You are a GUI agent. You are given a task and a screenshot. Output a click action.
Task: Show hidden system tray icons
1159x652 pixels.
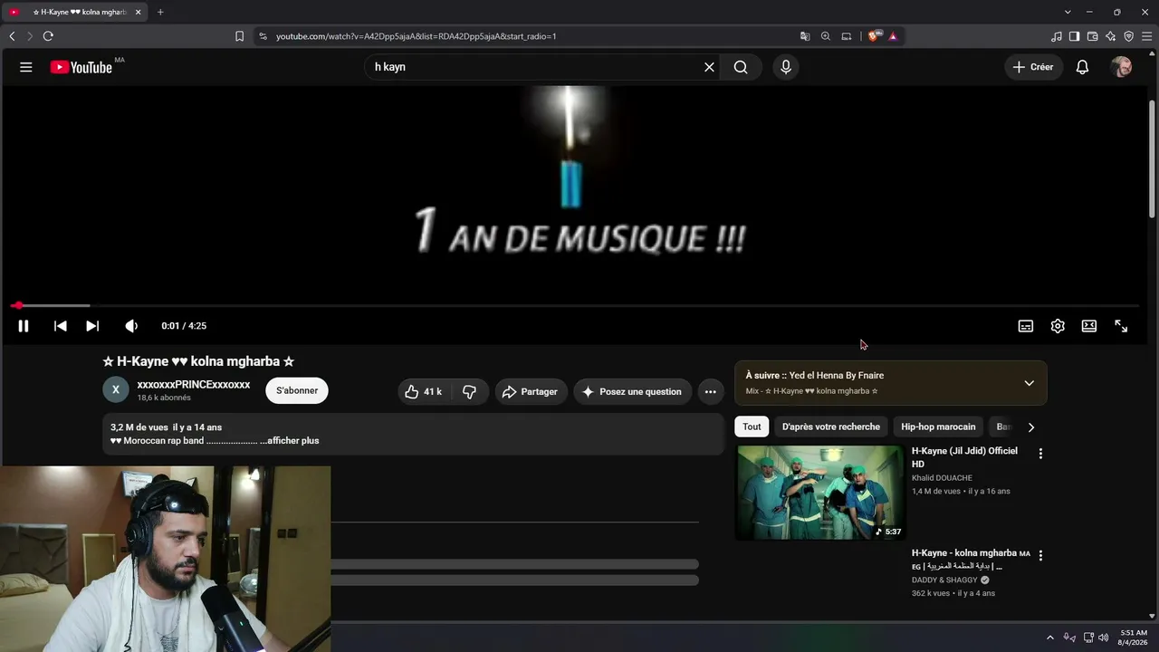(1050, 638)
